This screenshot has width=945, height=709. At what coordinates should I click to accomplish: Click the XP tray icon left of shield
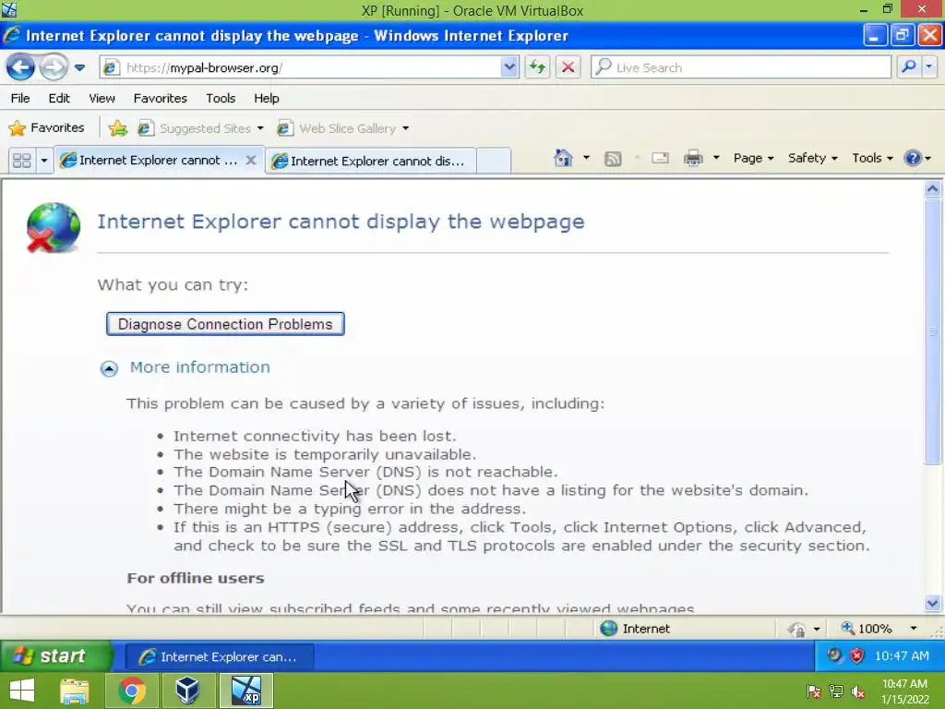click(x=834, y=655)
